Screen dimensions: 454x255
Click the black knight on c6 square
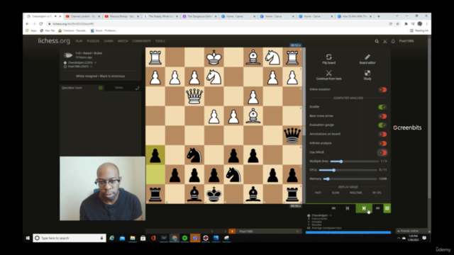pos(194,155)
